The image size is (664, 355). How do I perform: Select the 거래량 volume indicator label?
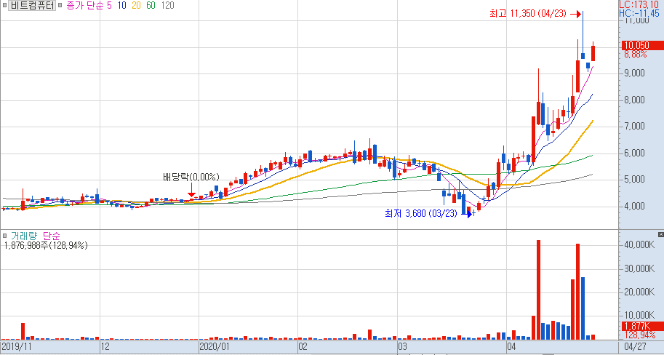tap(24, 236)
